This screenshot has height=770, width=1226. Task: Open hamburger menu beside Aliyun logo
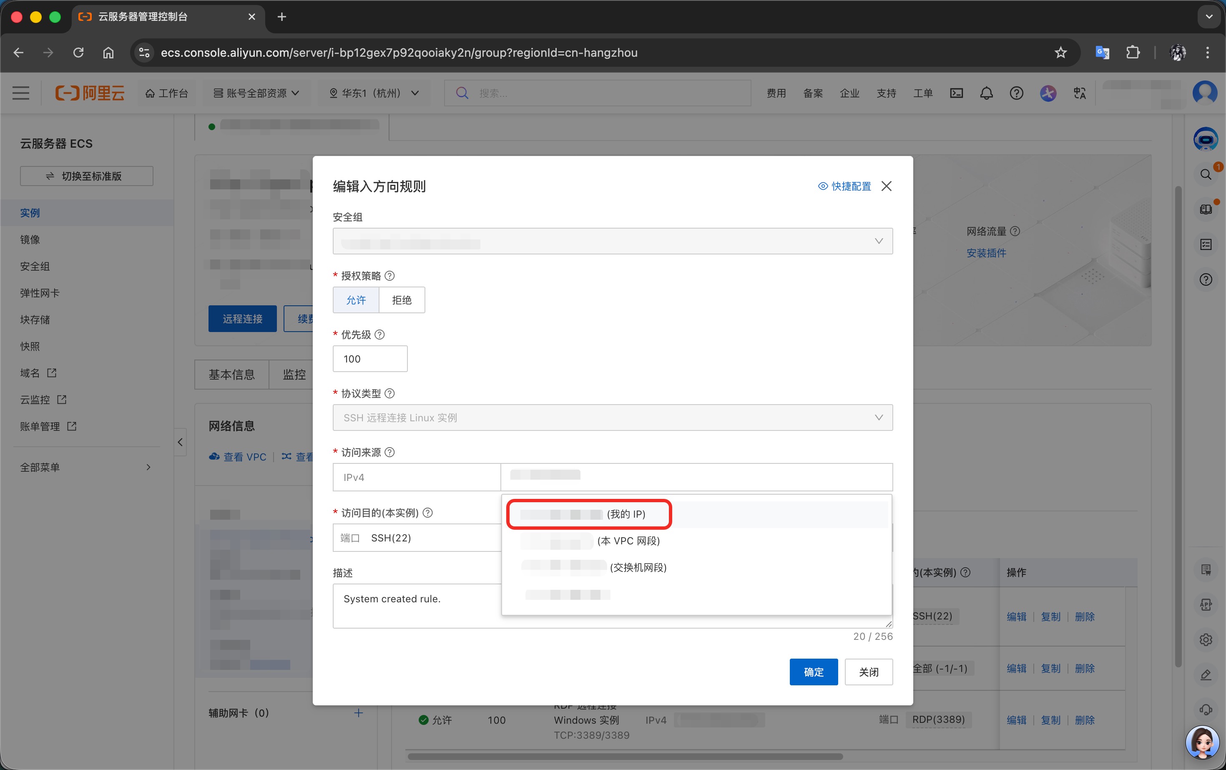(21, 93)
